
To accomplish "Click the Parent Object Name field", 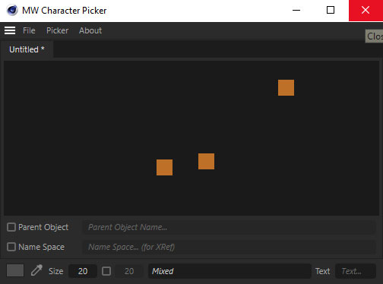I will point(229,227).
